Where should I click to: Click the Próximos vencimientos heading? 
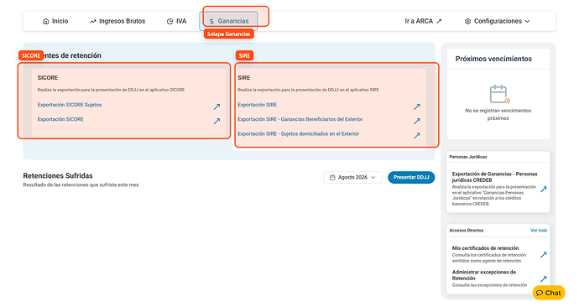click(493, 59)
